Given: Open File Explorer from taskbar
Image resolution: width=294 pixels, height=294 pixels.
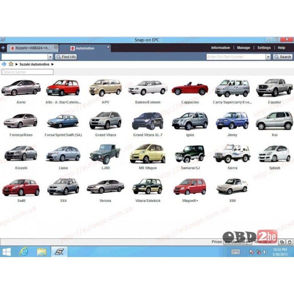Looking at the screenshot, I should 41,252.
